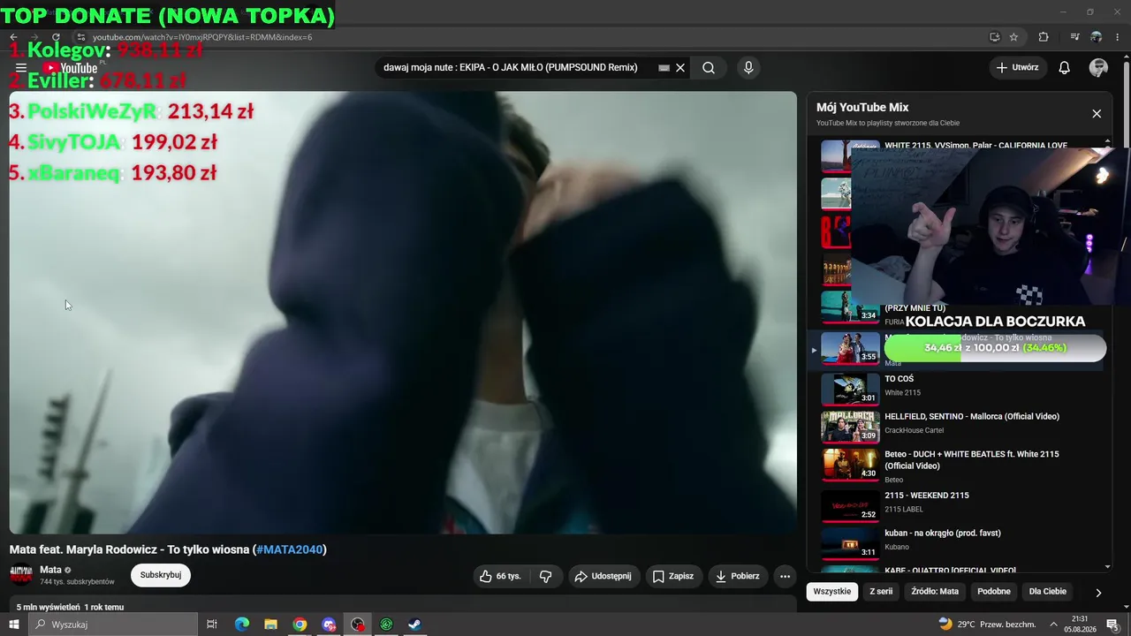This screenshot has width=1131, height=636.
Task: Show more filter chips with right arrow
Action: [x=1098, y=593]
